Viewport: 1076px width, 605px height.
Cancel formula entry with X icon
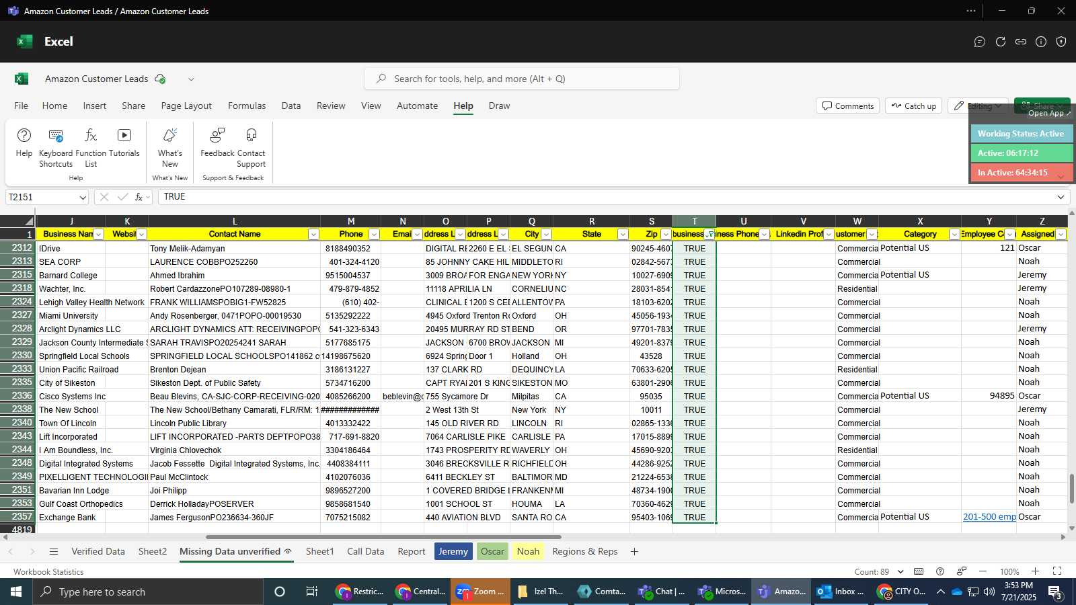tap(104, 197)
